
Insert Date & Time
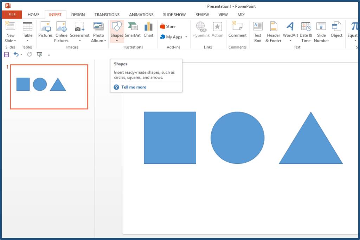pyautogui.click(x=306, y=32)
